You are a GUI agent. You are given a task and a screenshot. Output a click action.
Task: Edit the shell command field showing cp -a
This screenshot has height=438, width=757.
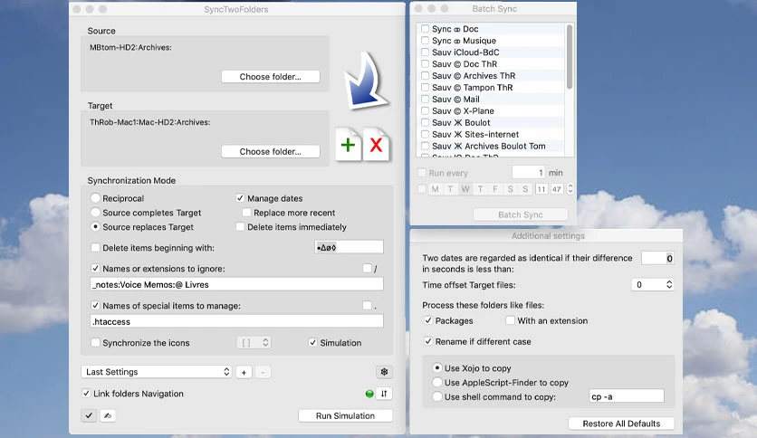(x=627, y=396)
